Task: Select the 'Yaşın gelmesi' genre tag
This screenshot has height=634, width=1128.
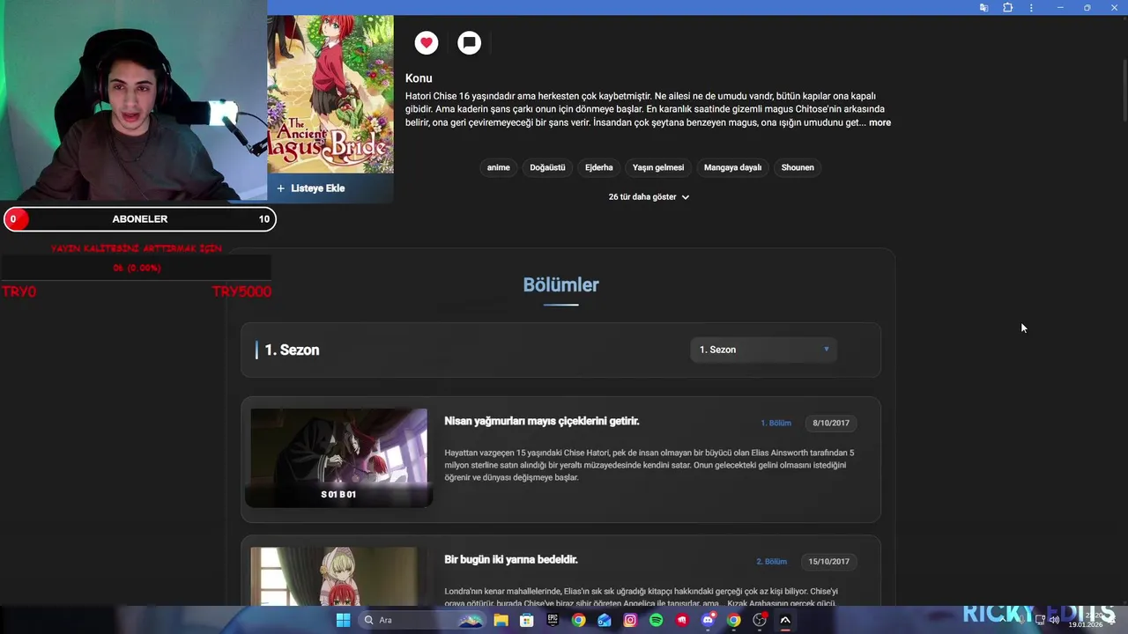Action: point(658,167)
